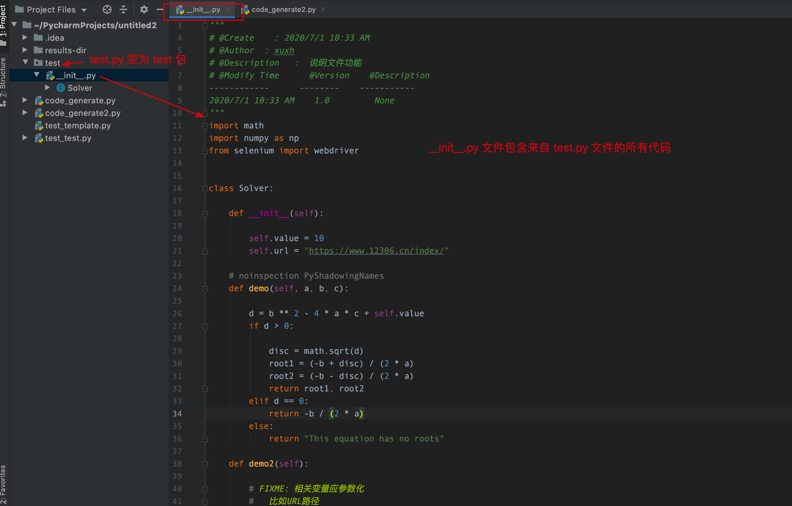Switch to the code_generate2.py tab
Image resolution: width=792 pixels, height=506 pixels.
pyautogui.click(x=283, y=9)
